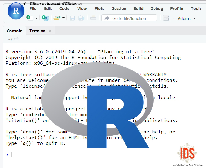Close the Terminal tab
The height and width of the screenshot is (168, 206).
pos(50,31)
